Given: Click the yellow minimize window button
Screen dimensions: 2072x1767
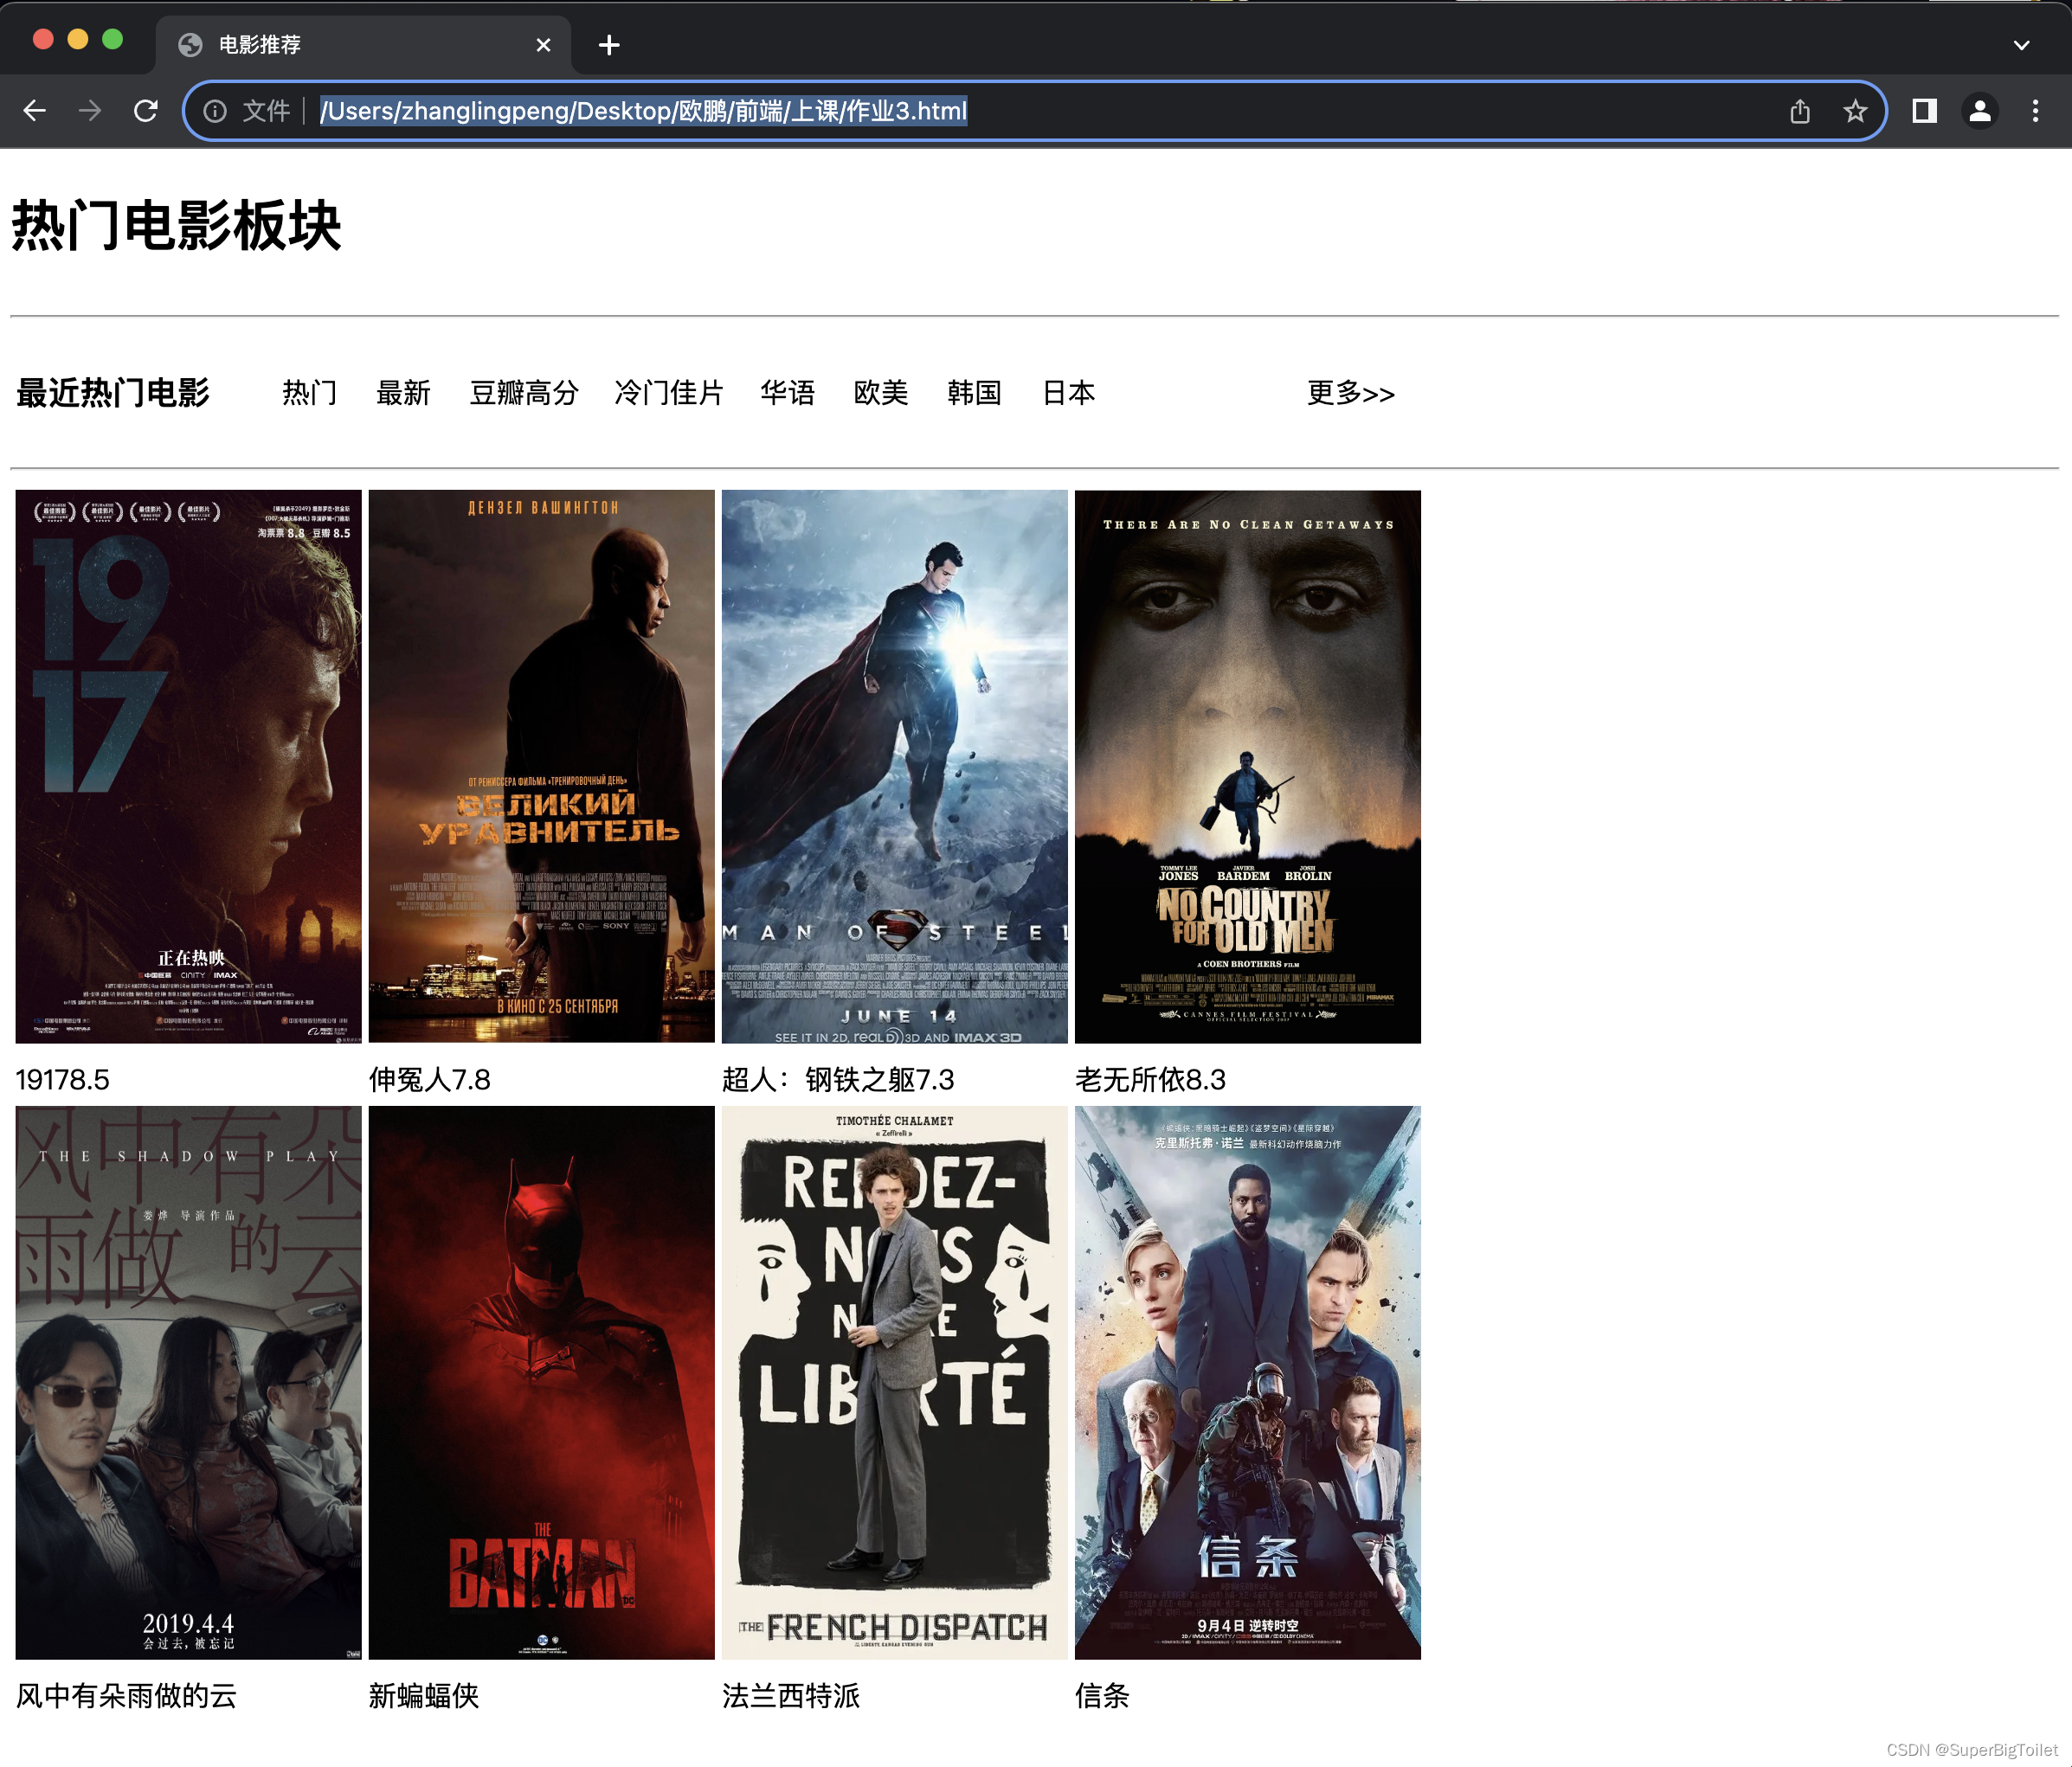Looking at the screenshot, I should 78,39.
